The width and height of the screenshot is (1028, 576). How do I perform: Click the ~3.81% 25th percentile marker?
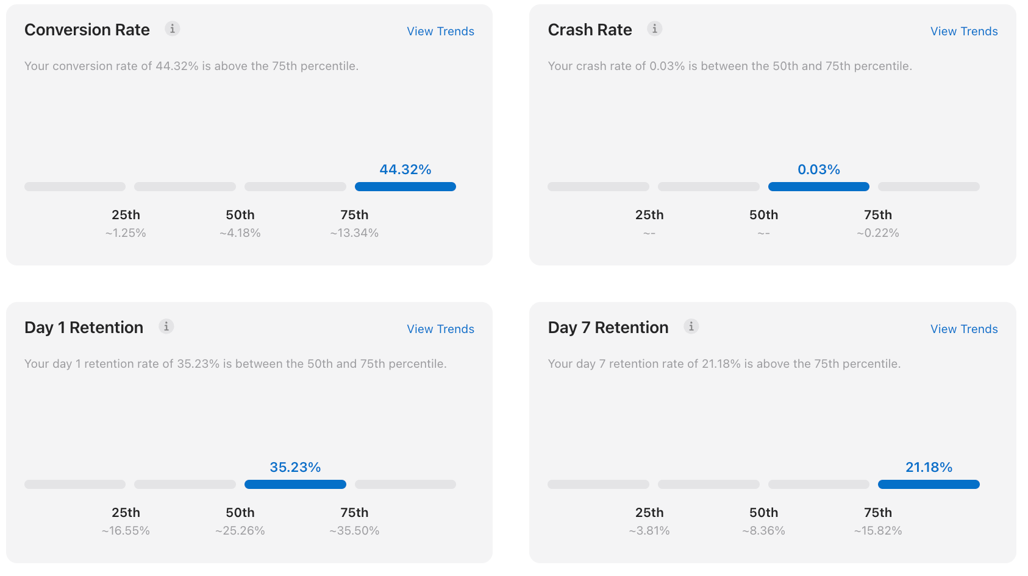point(649,530)
